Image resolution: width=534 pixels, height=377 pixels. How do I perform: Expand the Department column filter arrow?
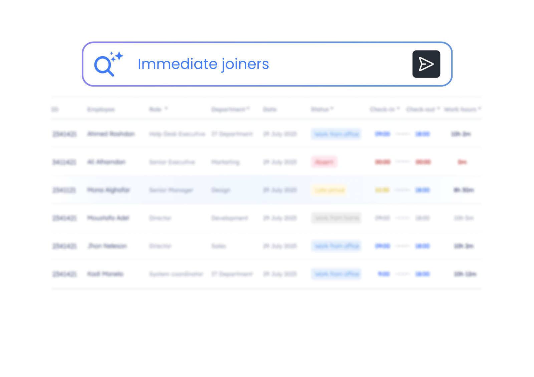click(x=248, y=109)
